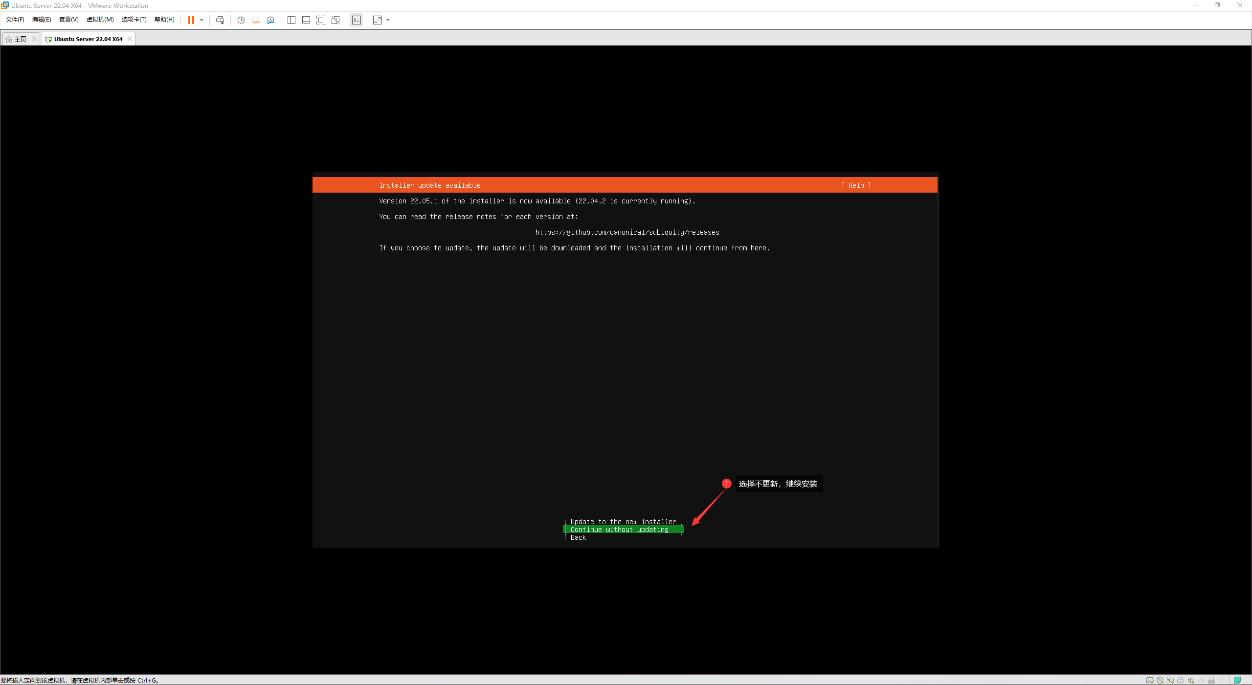1252x685 pixels.
Task: Close the 主页 tab
Action: point(34,39)
